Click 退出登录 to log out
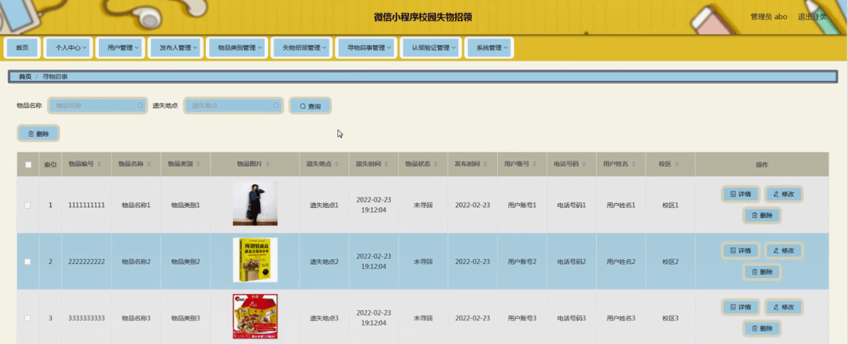Image resolution: width=848 pixels, height=344 pixels. (812, 17)
